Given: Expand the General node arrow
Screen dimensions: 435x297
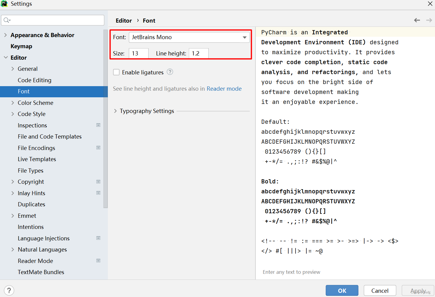Looking at the screenshot, I should [x=13, y=69].
